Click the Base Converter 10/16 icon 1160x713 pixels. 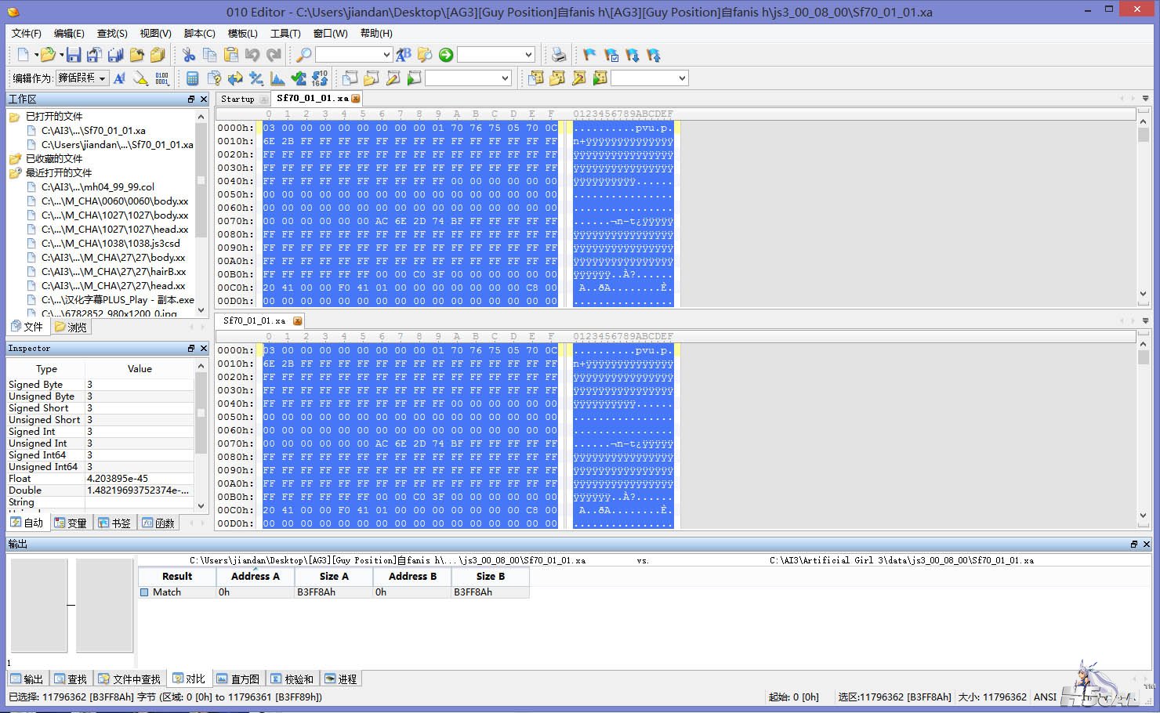[x=320, y=78]
